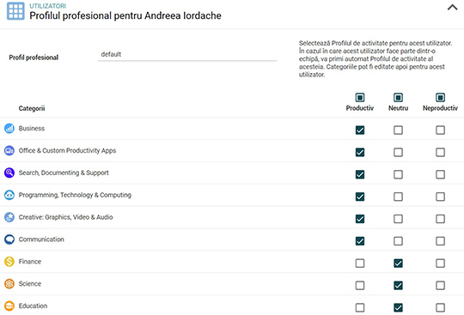This screenshot has width=464, height=315.
Task: Uncheck Productiv for Office & Custom Productivity Apps
Action: 360,152
